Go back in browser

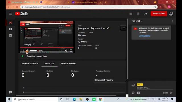click(x=9, y=7)
